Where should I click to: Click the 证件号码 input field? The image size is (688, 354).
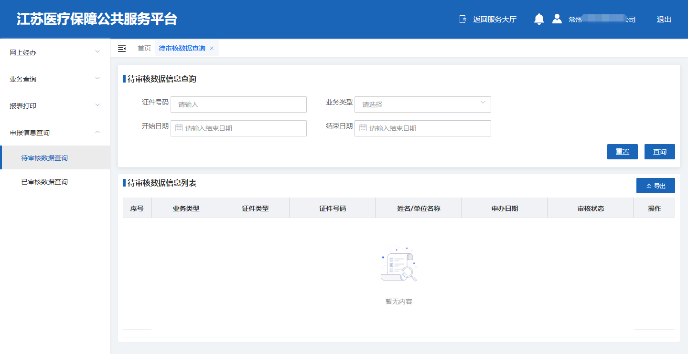point(238,104)
